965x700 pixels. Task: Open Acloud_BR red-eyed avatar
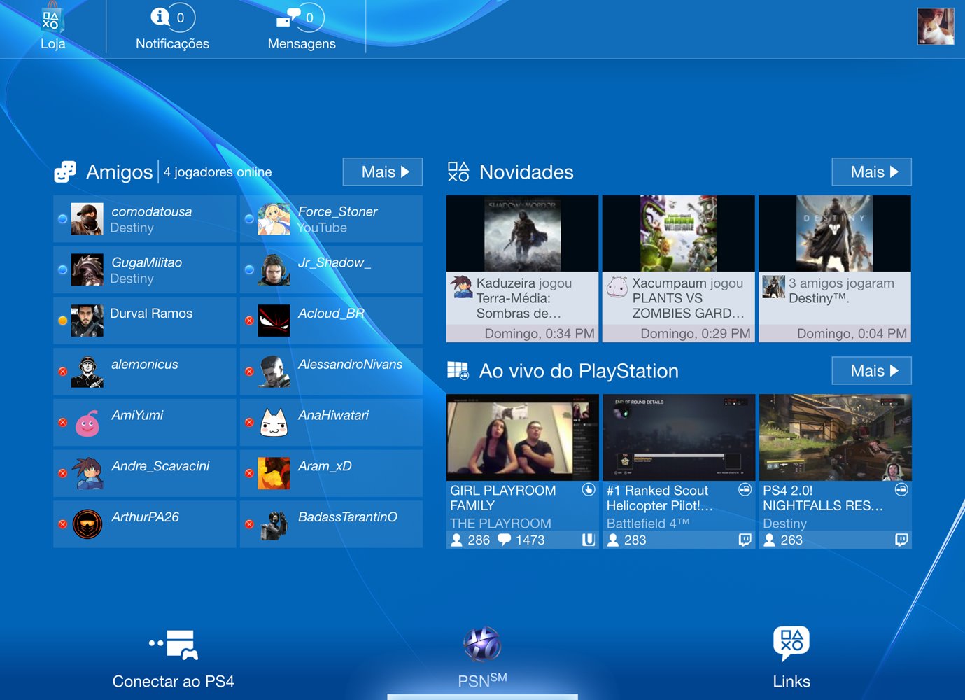[x=274, y=321]
